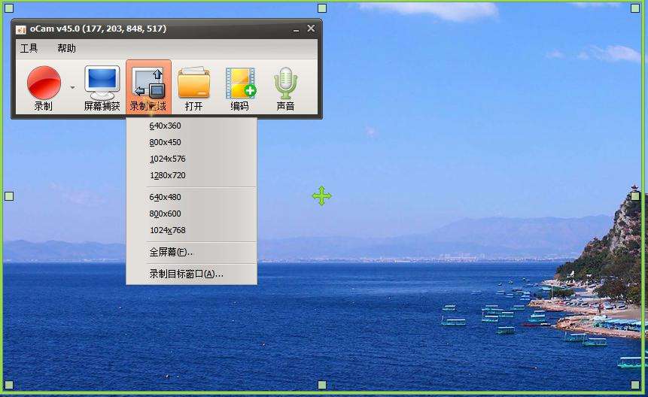
Task: Click the left-middle resize handle of capture region
Action: 9,196
